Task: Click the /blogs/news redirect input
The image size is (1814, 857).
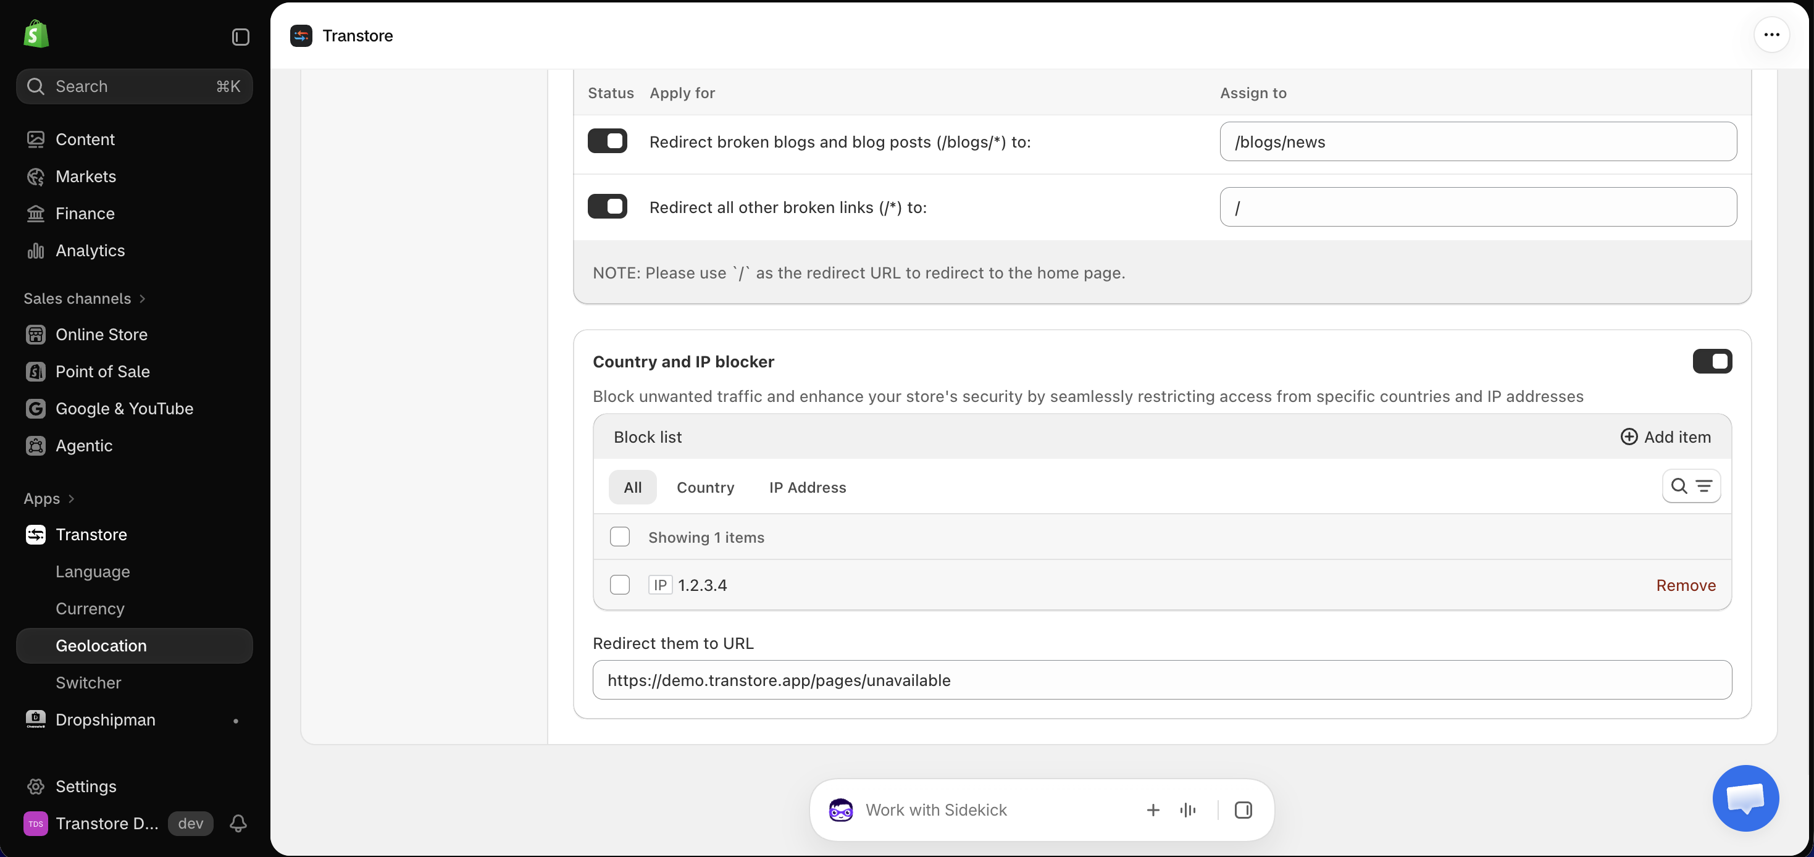Action: (x=1478, y=141)
